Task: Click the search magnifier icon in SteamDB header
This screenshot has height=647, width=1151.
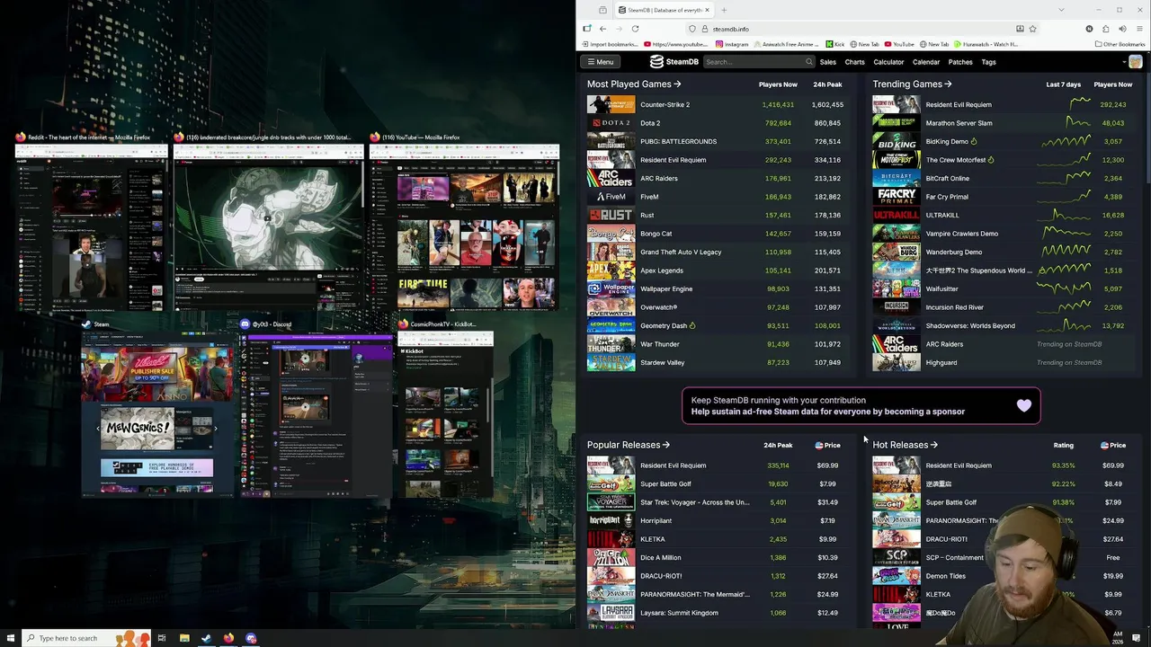Action: [x=808, y=62]
